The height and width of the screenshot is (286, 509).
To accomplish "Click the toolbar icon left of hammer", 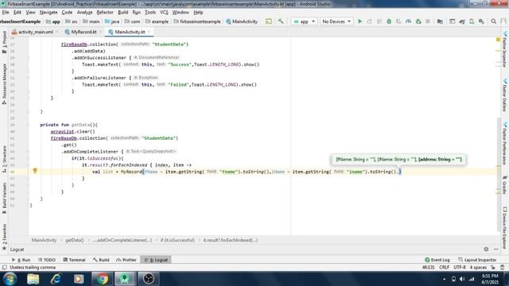I will coord(269,21).
